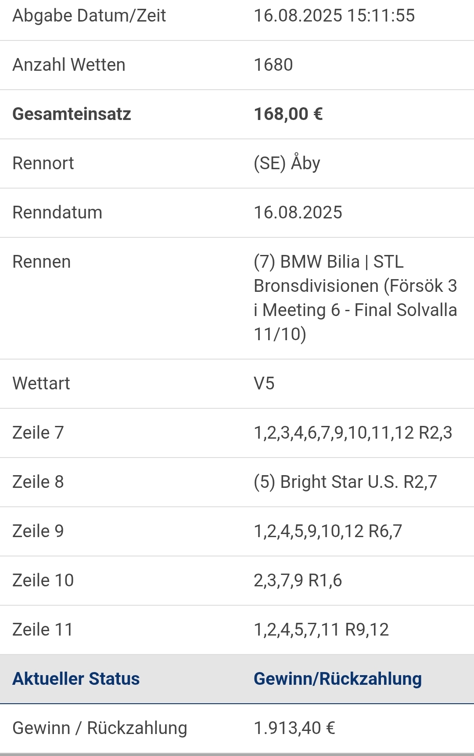Select the Wettart value V5
Image resolution: width=474 pixels, height=756 pixels.
pos(264,384)
